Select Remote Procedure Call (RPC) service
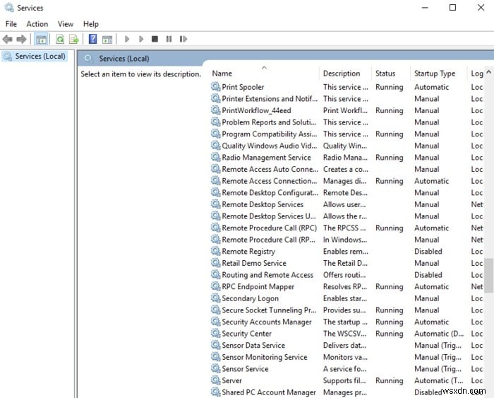Screen dimensions: 494x398 click(x=269, y=228)
